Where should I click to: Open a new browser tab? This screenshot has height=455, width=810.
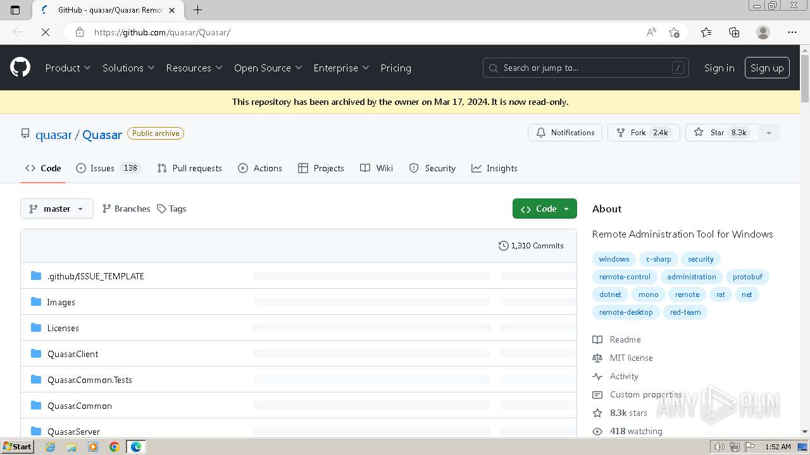198,9
